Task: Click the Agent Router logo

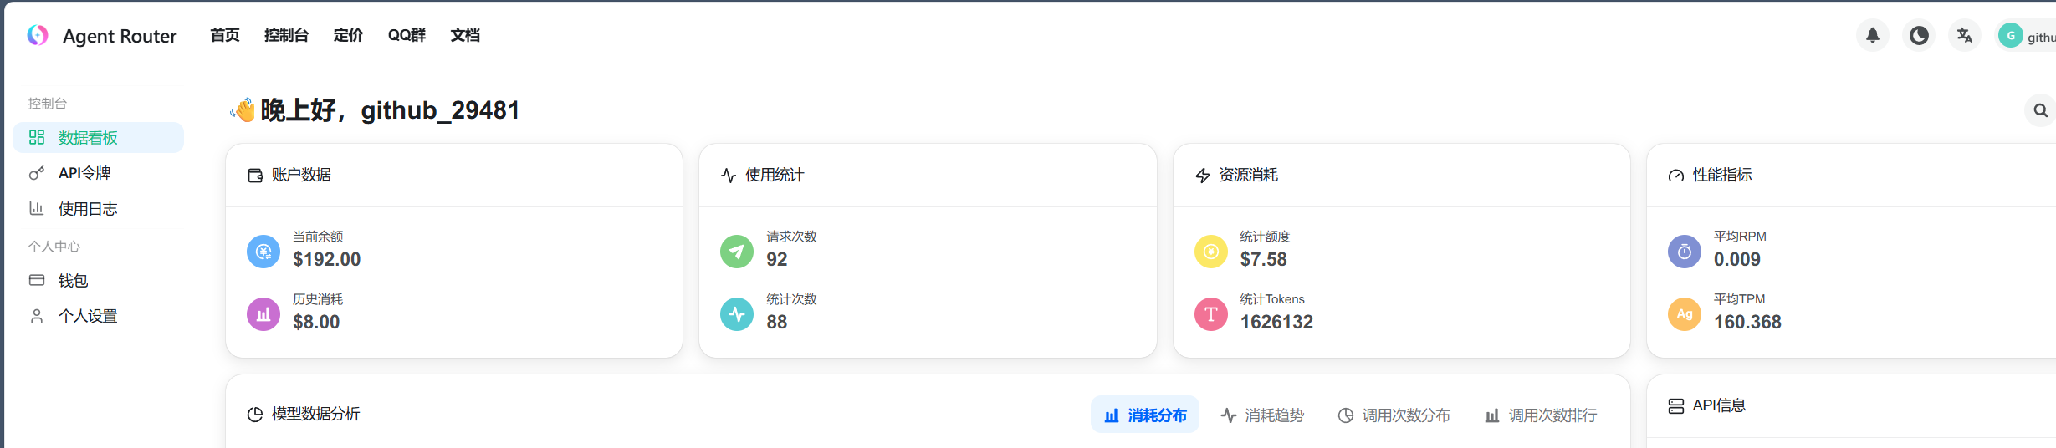Action: tap(38, 35)
